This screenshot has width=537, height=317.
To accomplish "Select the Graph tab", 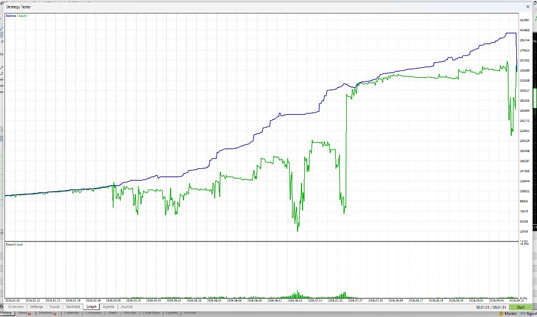I will pyautogui.click(x=91, y=307).
